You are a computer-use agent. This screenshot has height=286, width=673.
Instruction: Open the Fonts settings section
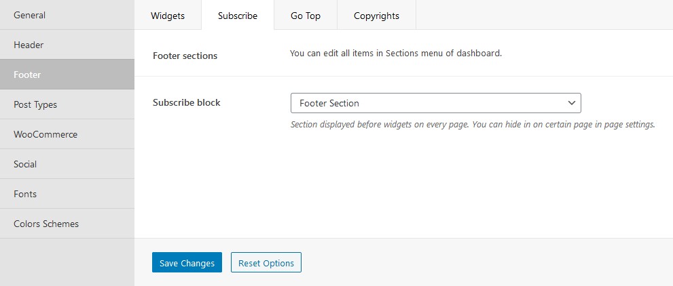(x=67, y=194)
